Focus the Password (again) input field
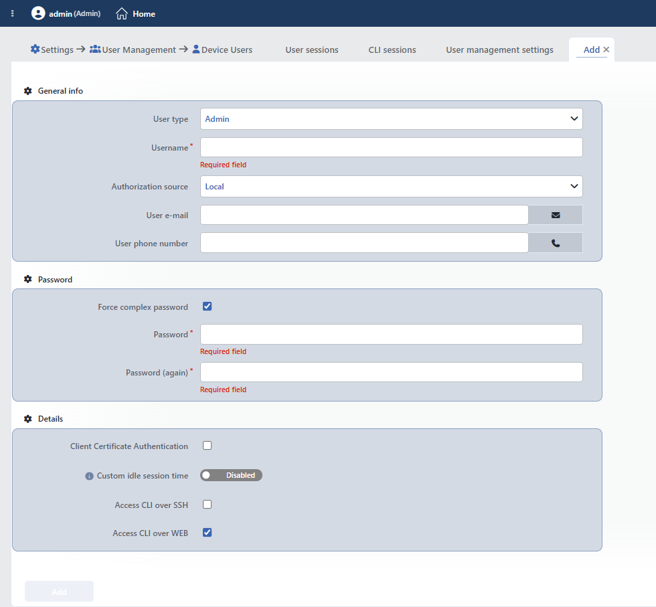The height and width of the screenshot is (607, 656). 391,372
